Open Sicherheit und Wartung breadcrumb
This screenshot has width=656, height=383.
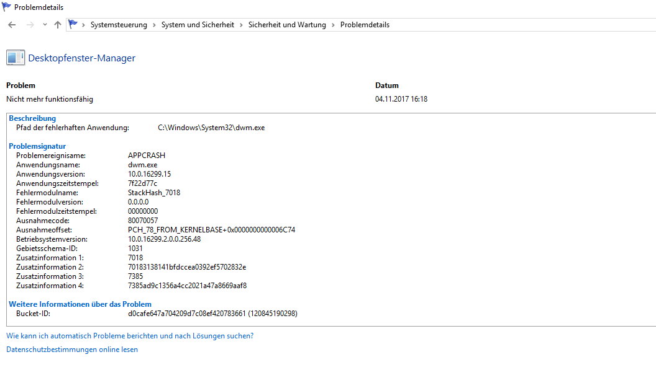click(x=287, y=25)
